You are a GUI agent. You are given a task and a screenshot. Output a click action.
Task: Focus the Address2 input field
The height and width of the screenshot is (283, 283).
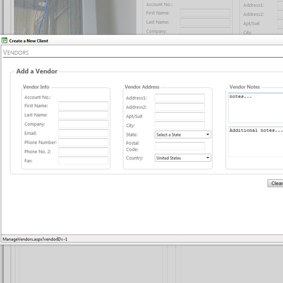pyautogui.click(x=179, y=107)
